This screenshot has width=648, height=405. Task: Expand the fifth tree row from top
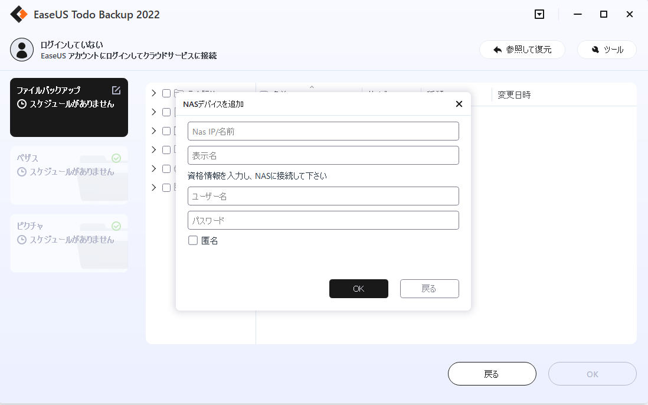point(153,169)
